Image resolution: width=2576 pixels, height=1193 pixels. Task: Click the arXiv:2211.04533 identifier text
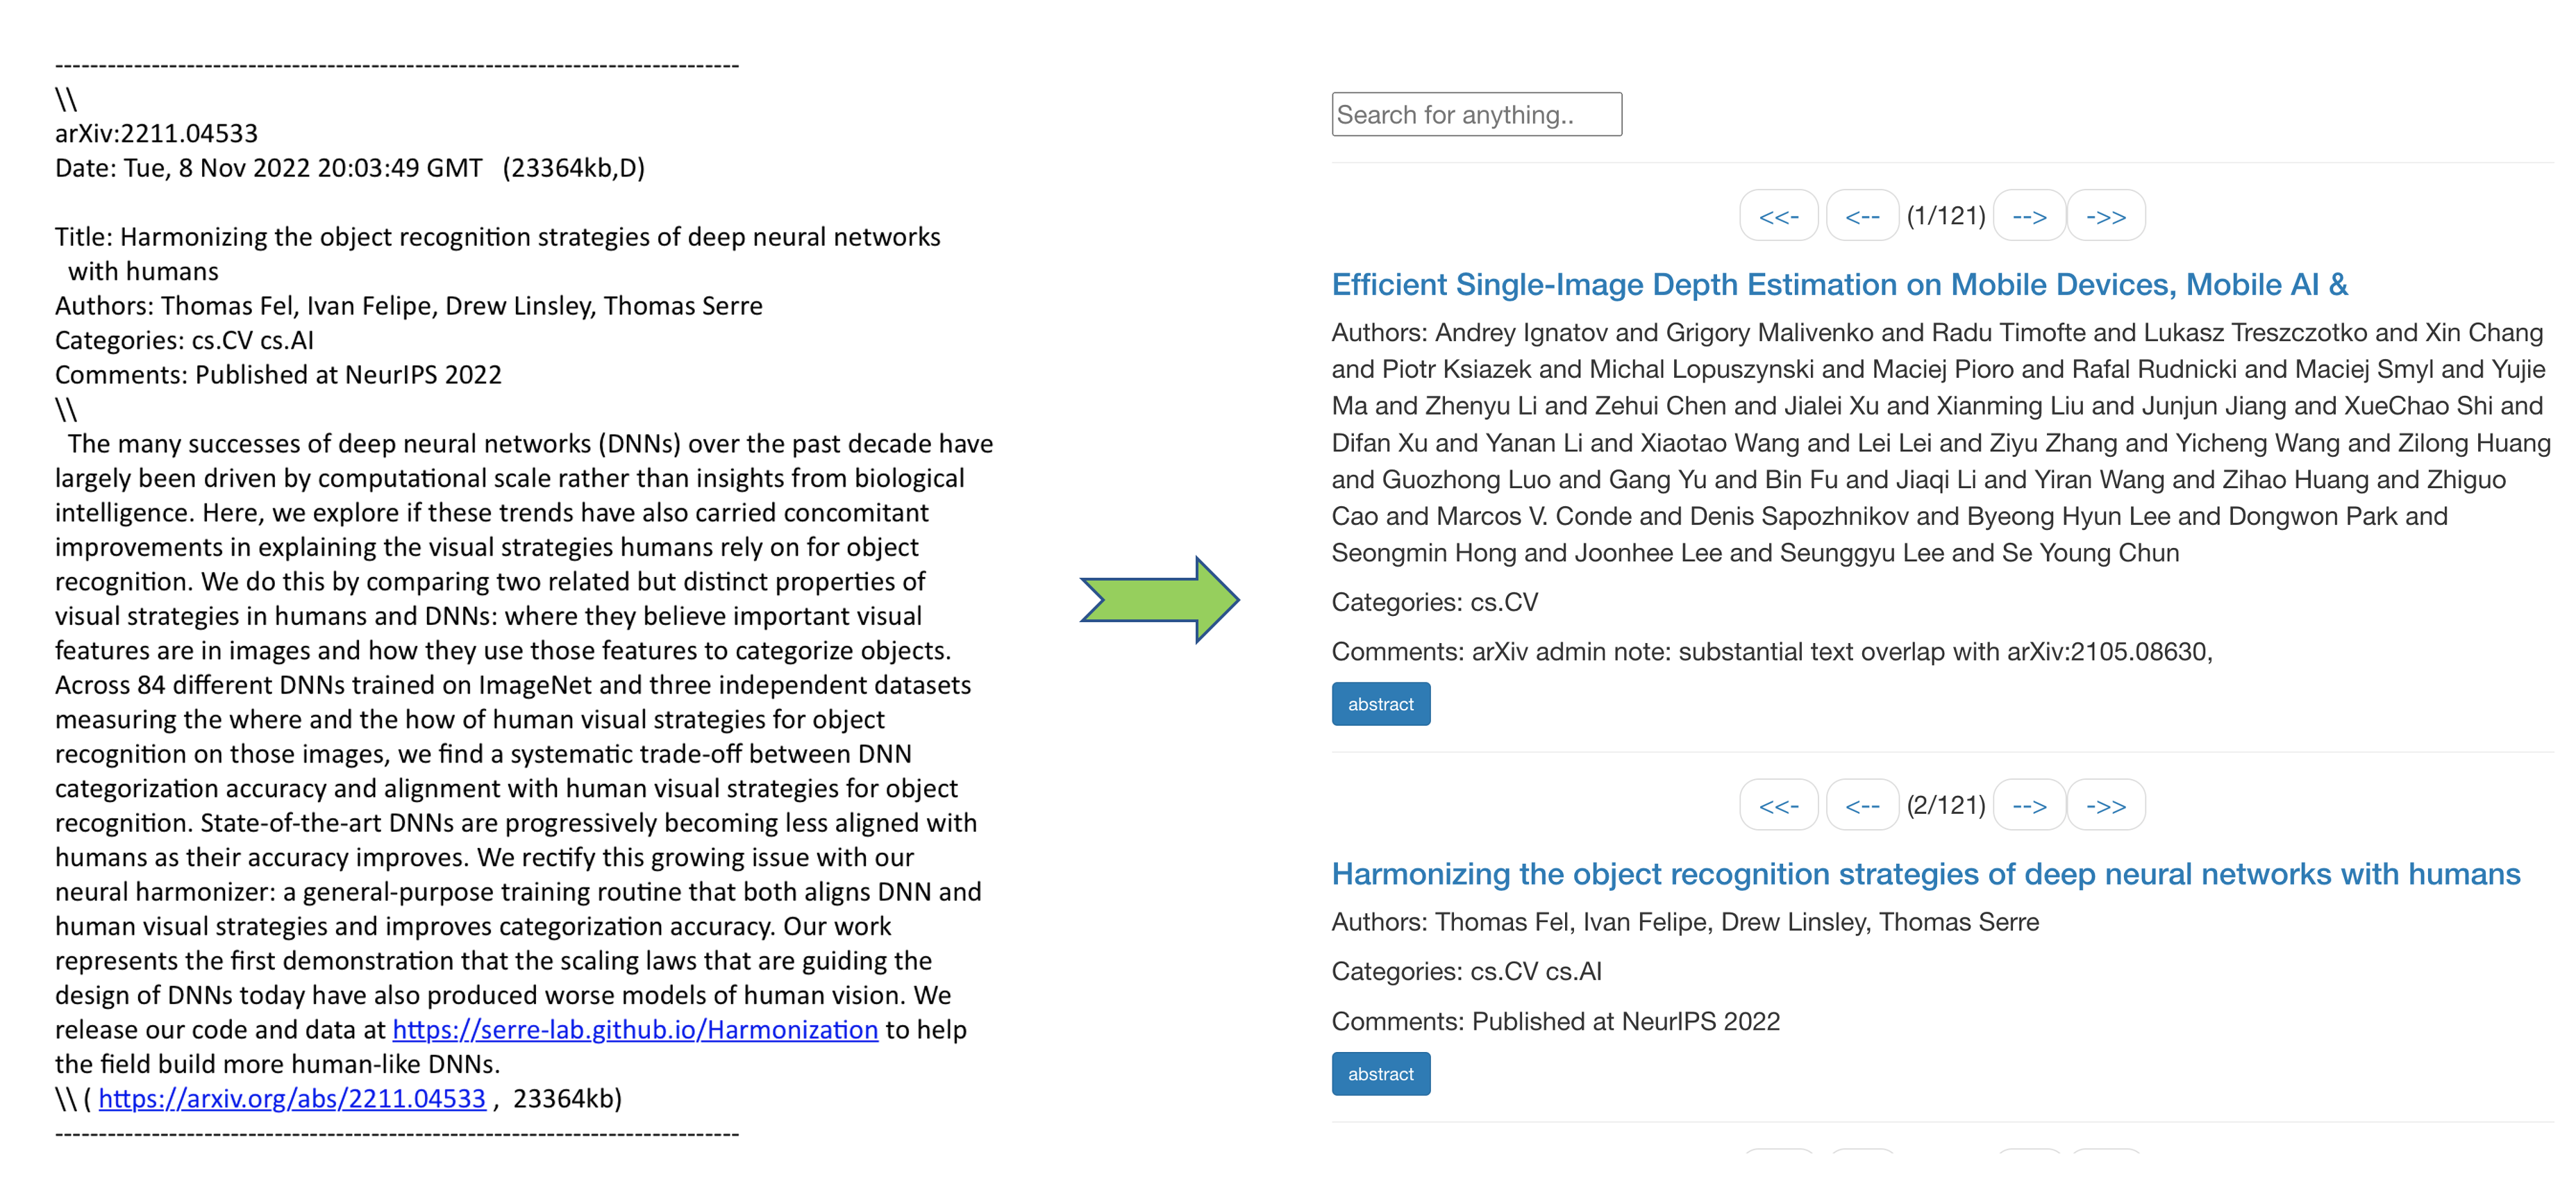(156, 133)
